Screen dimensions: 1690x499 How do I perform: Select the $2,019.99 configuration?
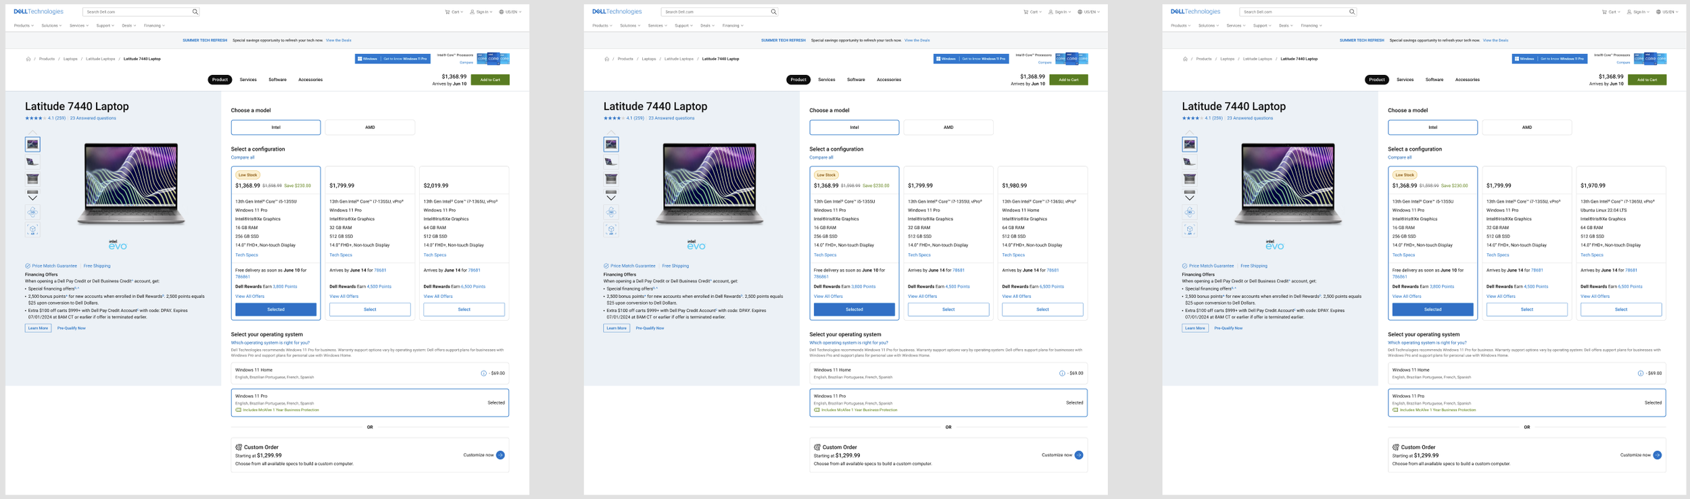pos(464,309)
